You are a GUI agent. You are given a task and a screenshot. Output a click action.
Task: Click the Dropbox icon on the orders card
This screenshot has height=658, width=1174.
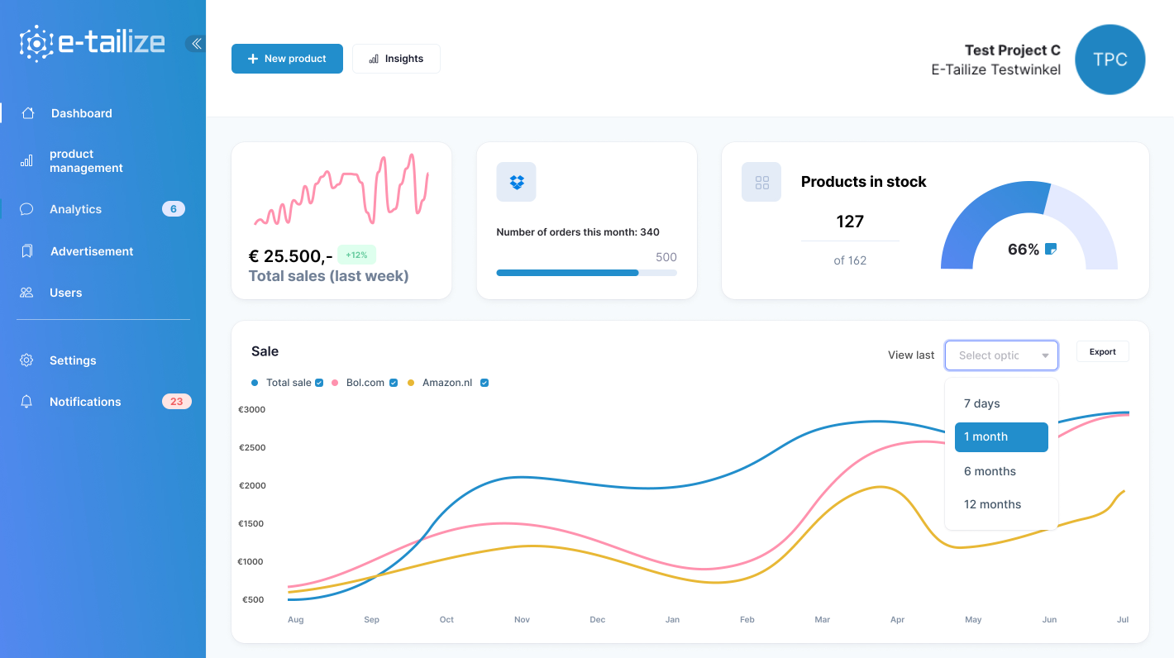pyautogui.click(x=516, y=182)
